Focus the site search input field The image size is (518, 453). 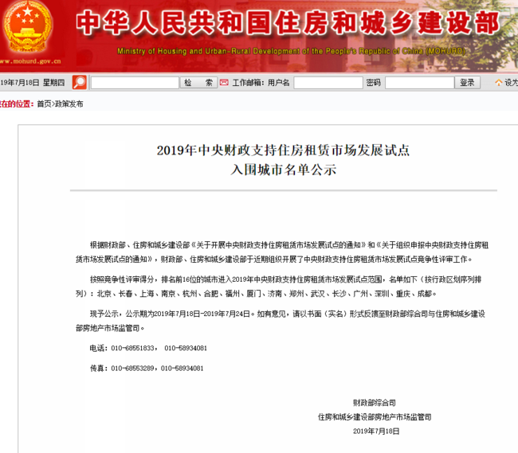(135, 83)
